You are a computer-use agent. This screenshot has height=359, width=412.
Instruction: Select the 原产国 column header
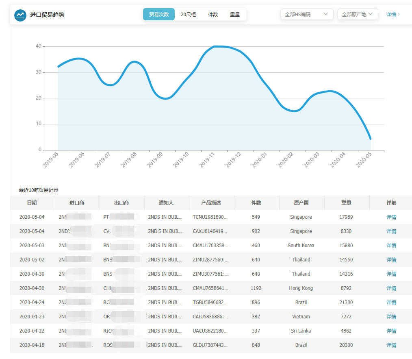tap(301, 202)
